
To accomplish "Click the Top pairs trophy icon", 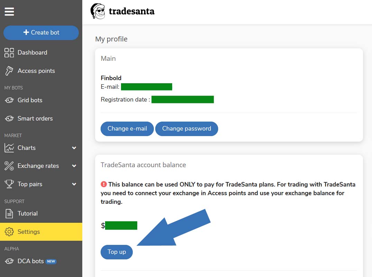I will (x=9, y=184).
